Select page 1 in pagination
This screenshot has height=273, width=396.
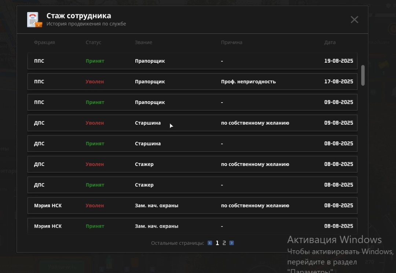217,243
